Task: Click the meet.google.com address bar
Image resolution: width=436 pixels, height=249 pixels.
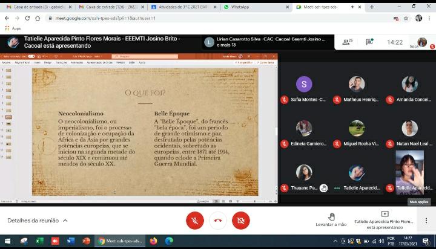Action: [x=217, y=18]
